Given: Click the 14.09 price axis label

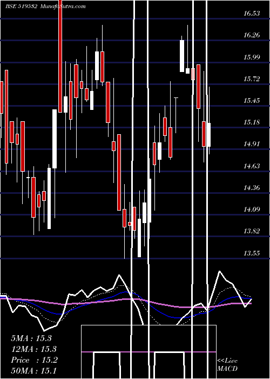Looking at the screenshot, I should coord(252,210).
